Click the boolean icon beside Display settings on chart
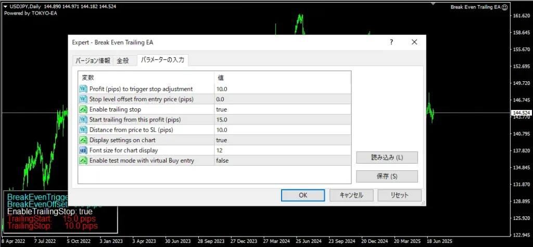Screen dimensions: 533x247 click(83, 140)
